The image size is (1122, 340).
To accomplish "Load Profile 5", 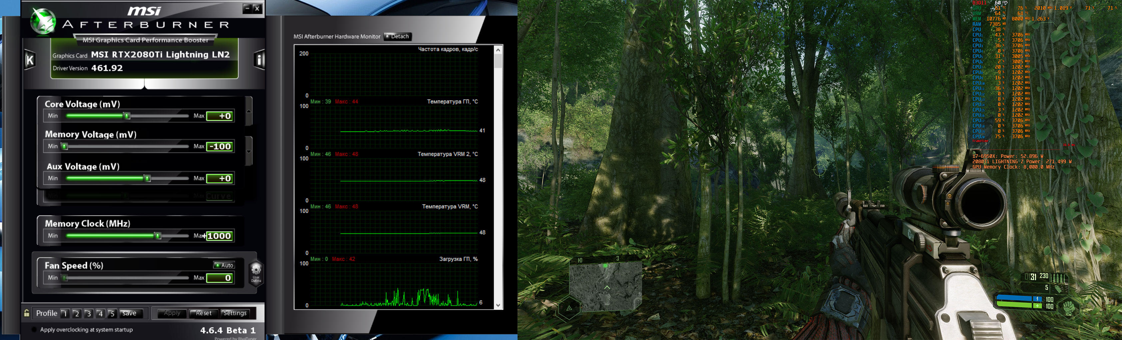I will tap(112, 313).
